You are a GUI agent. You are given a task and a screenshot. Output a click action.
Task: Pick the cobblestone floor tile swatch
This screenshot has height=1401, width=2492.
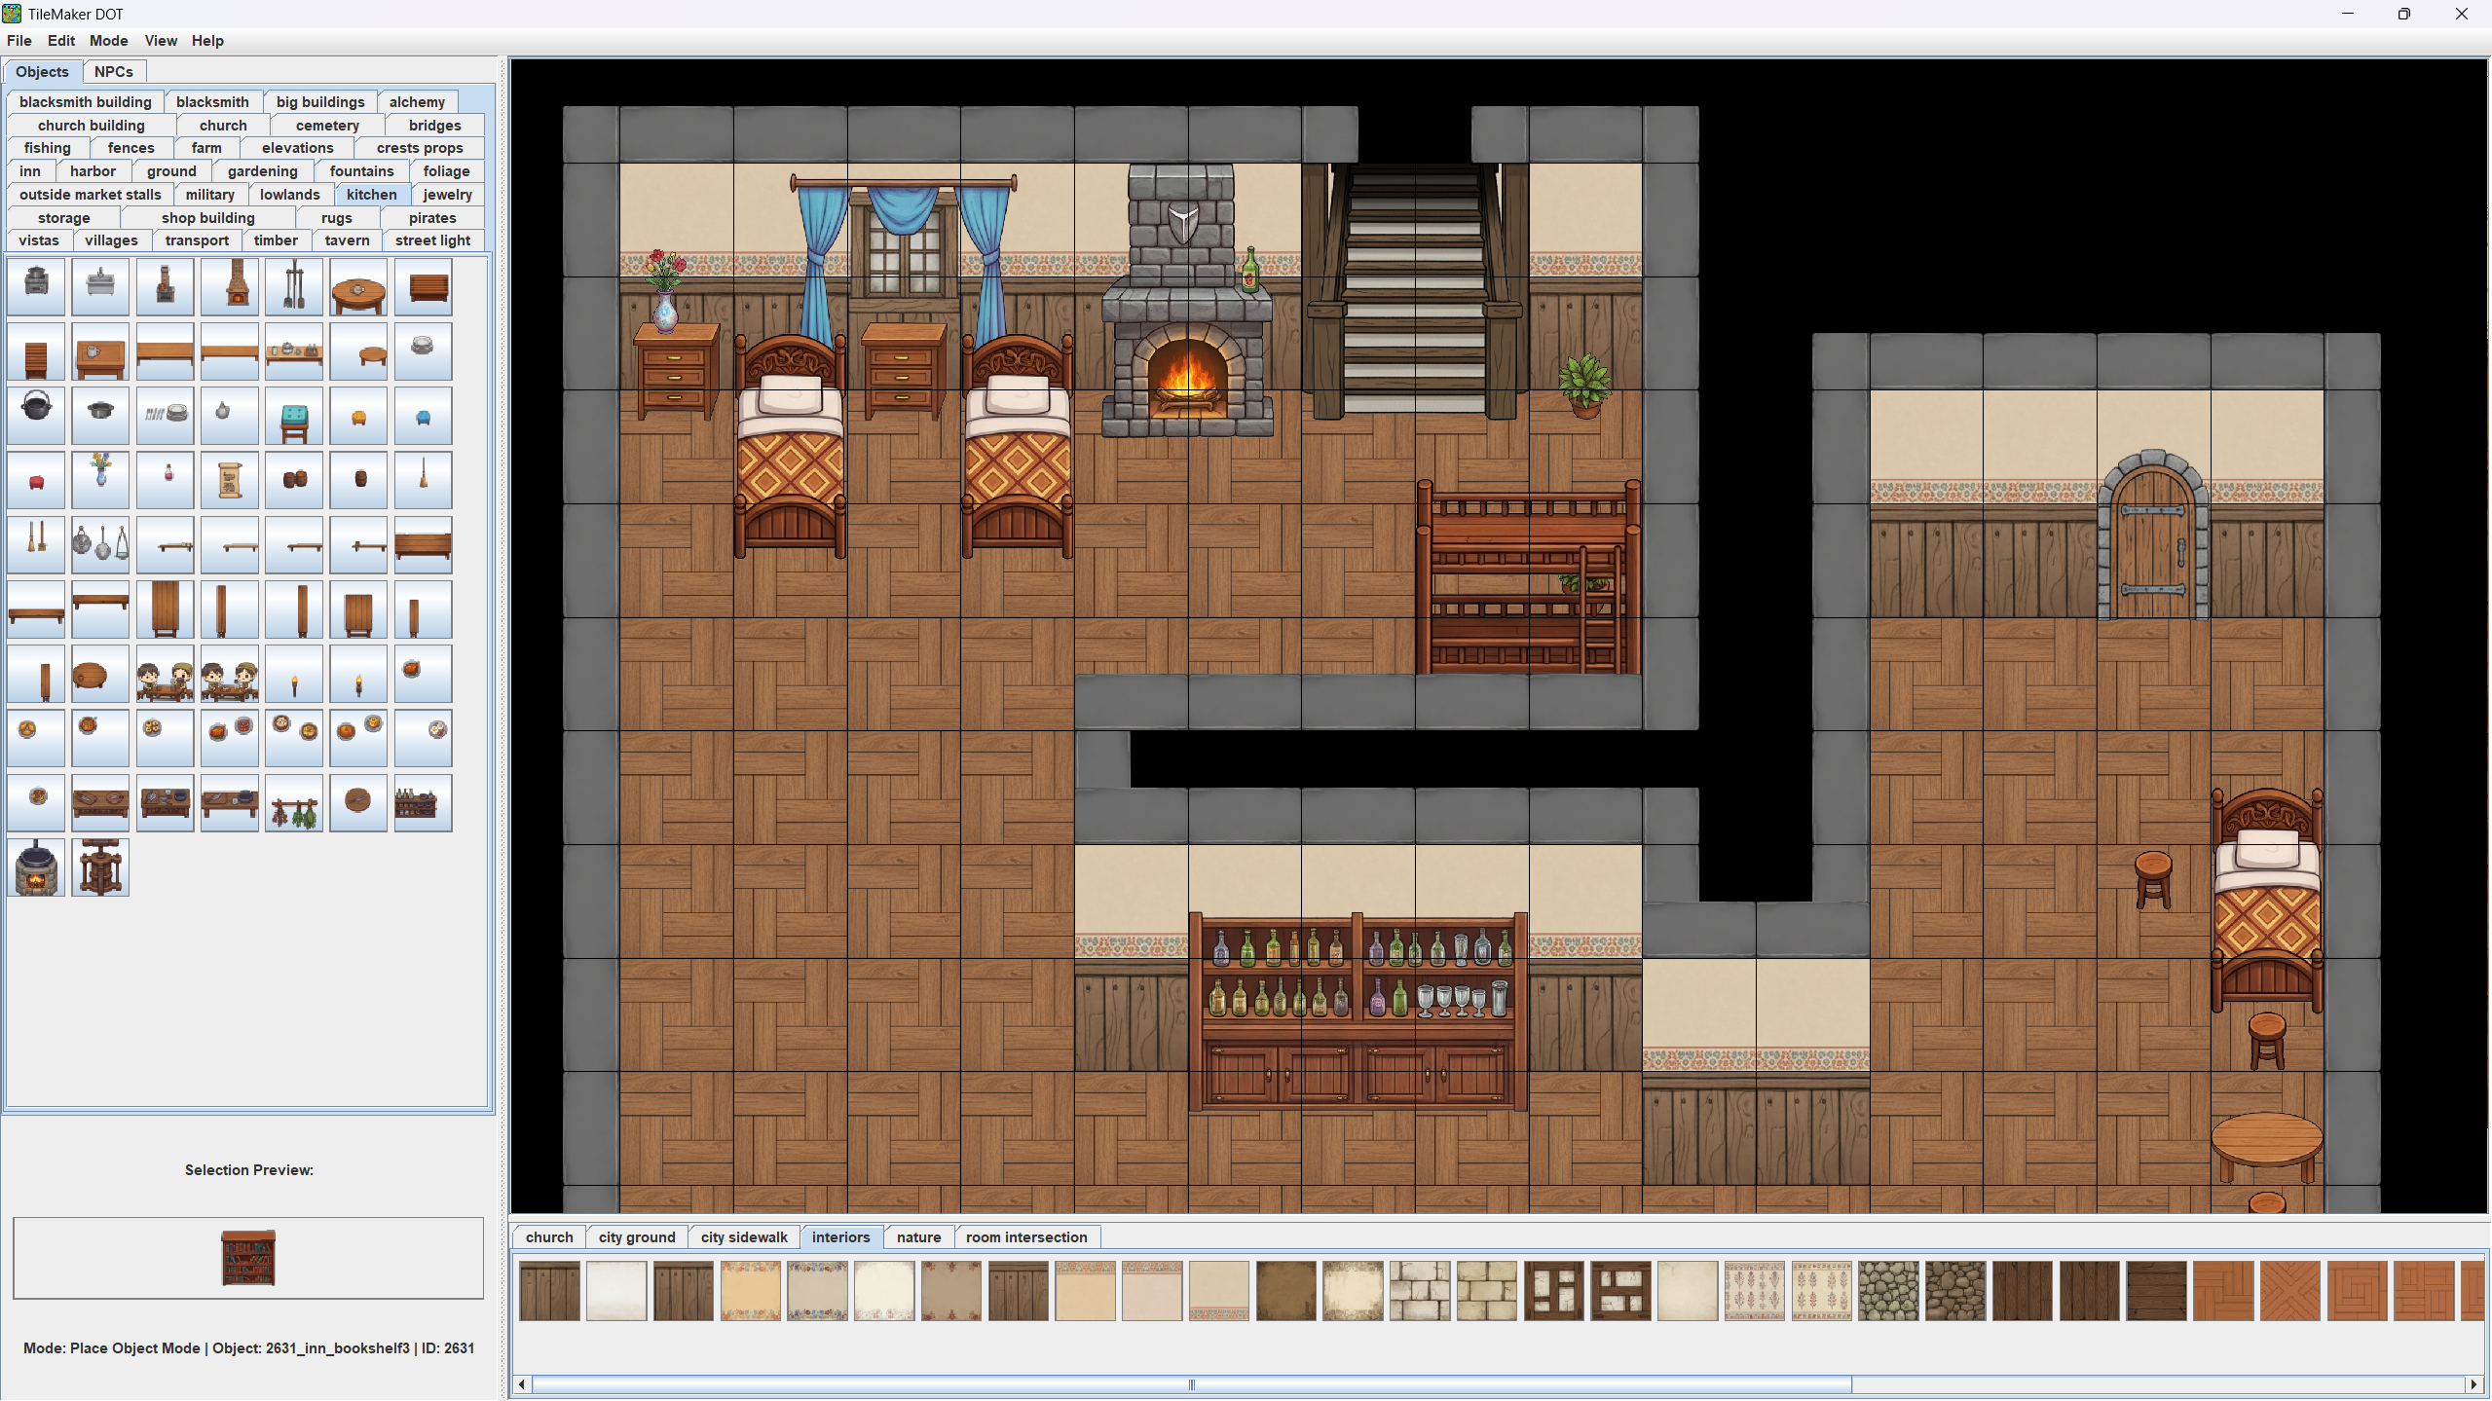coord(1888,1291)
